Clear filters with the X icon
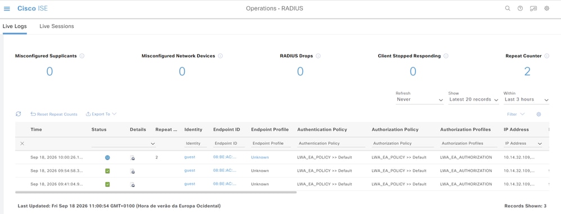 [x=22, y=143]
